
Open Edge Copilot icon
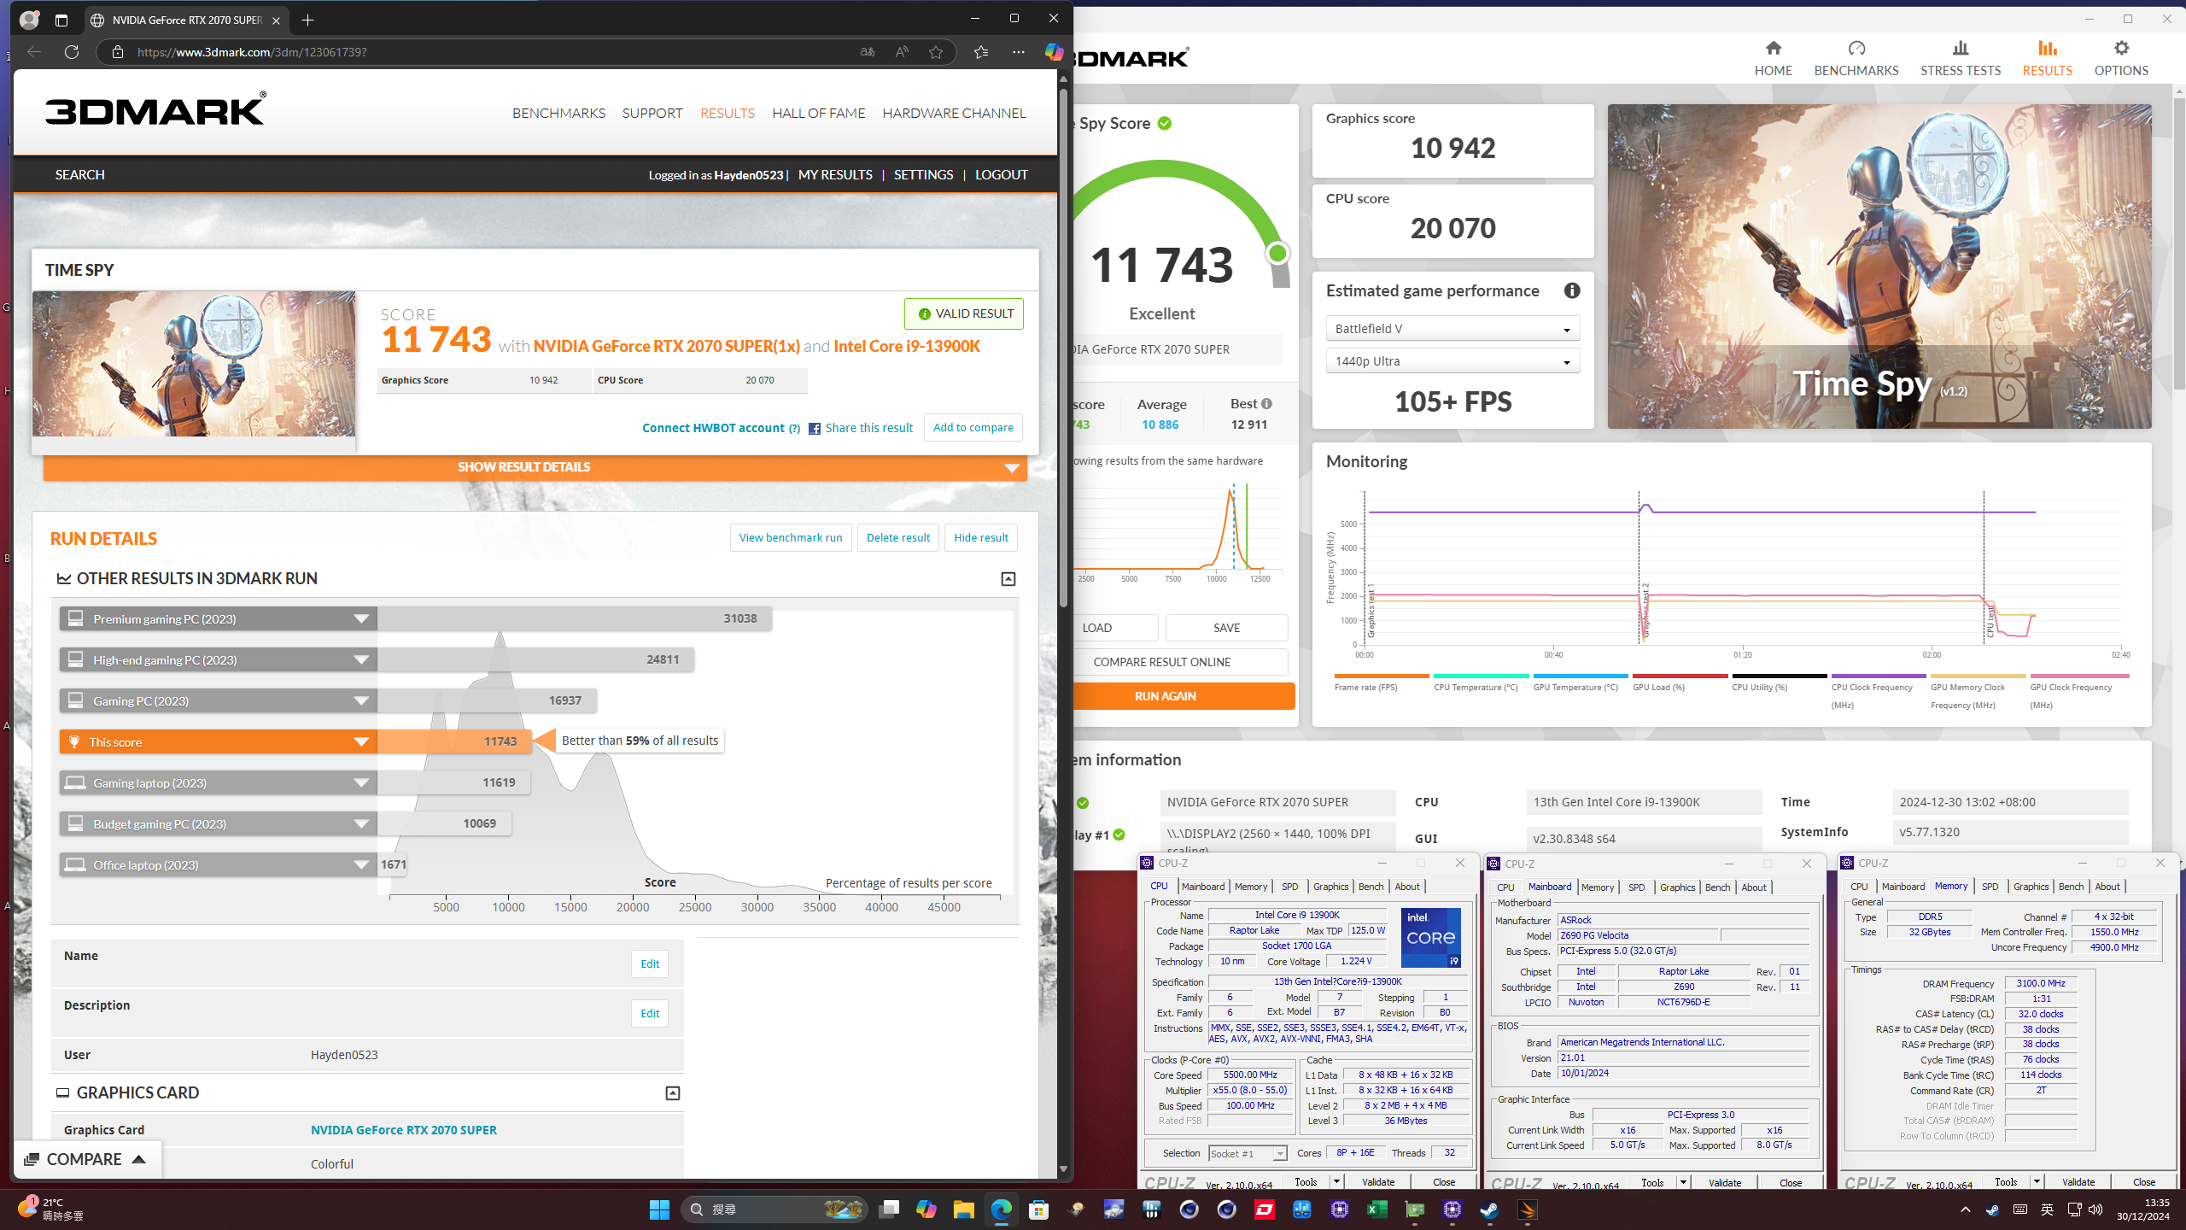1054,52
